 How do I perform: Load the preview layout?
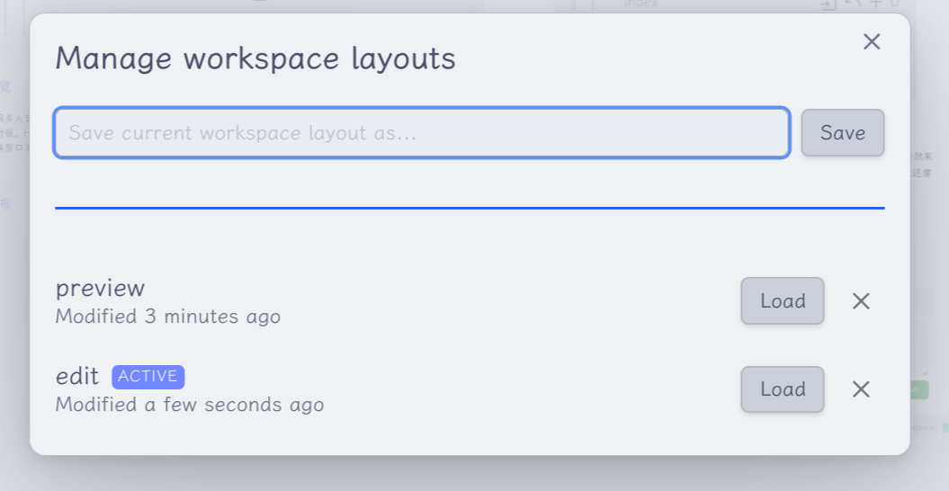coord(782,301)
